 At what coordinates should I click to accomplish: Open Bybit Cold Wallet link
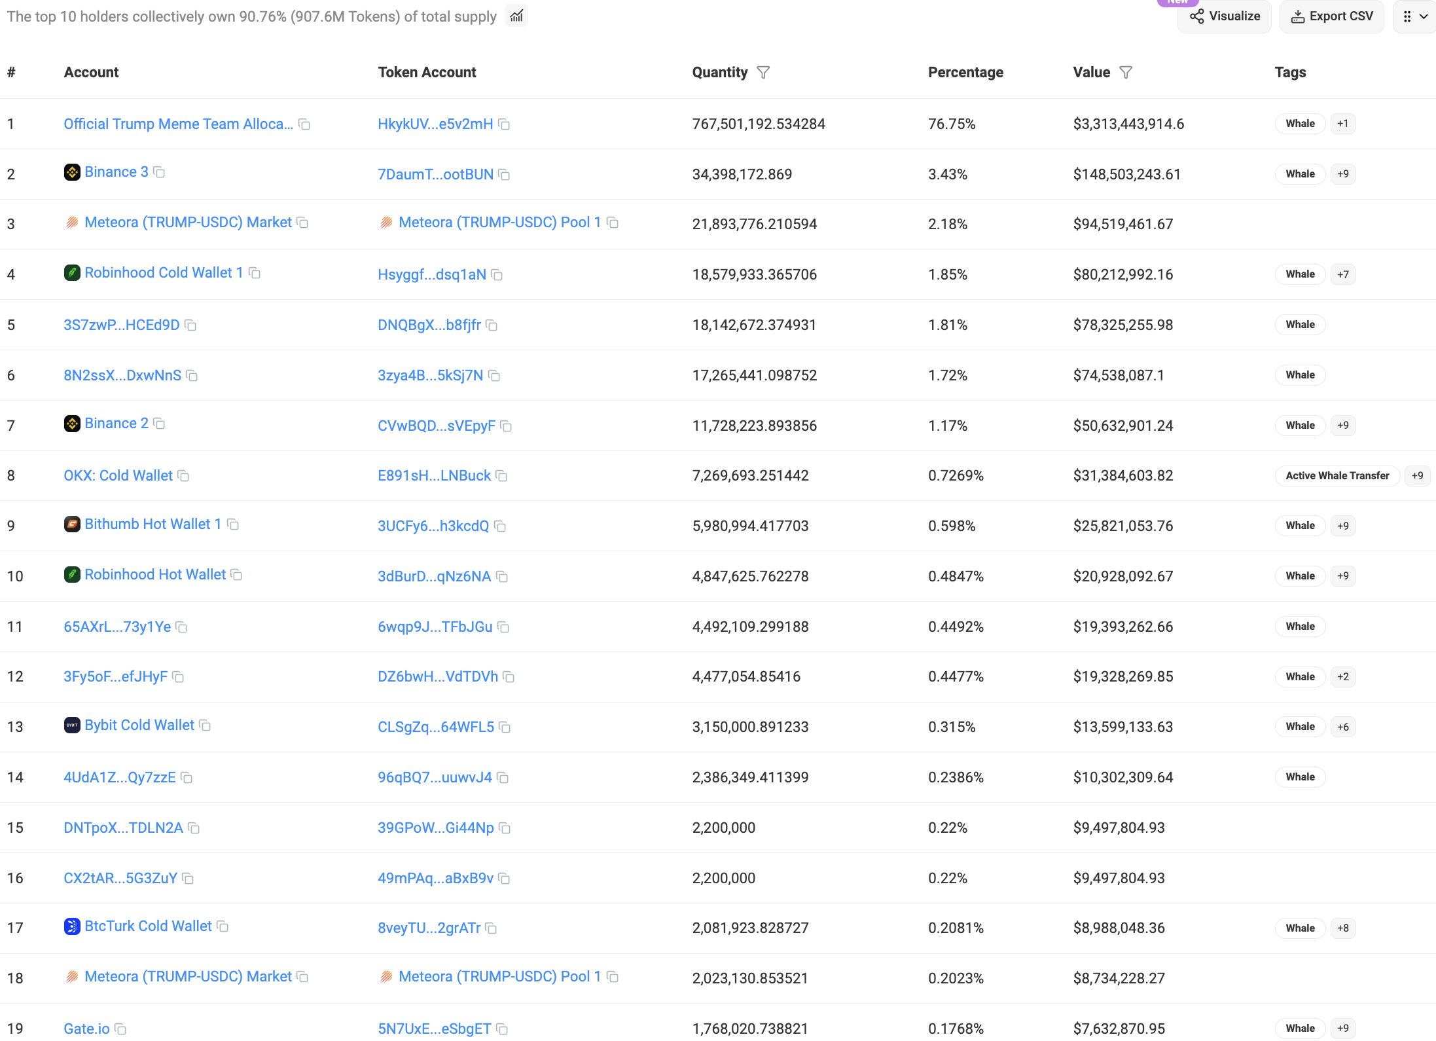coord(139,725)
